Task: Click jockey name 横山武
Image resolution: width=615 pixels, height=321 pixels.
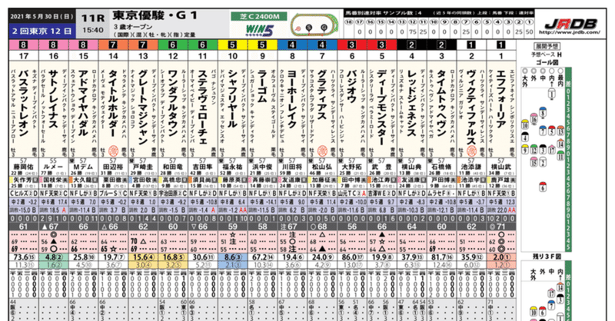Action: [501, 167]
